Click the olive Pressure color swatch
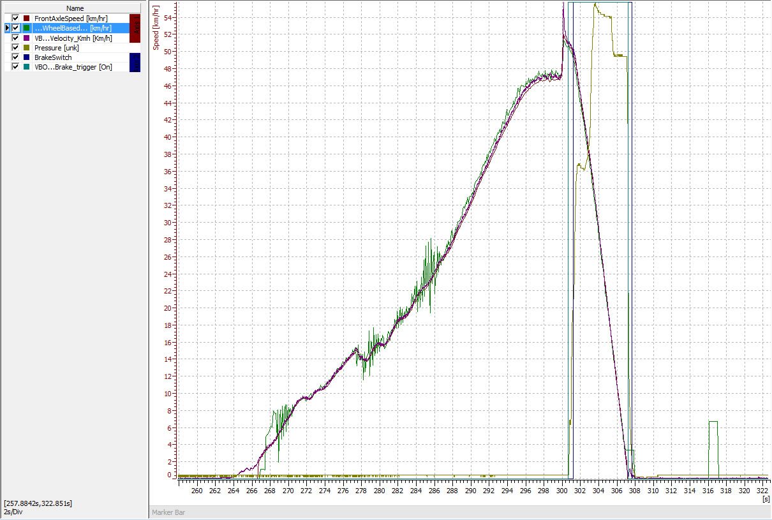Viewport: 772px width, 520px height. [26, 47]
